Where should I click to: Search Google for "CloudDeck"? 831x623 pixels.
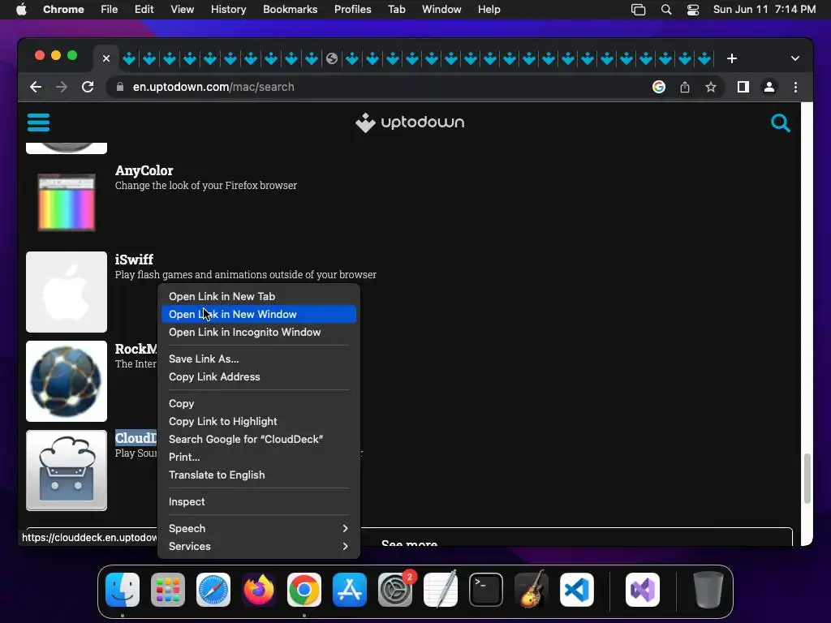click(259, 439)
